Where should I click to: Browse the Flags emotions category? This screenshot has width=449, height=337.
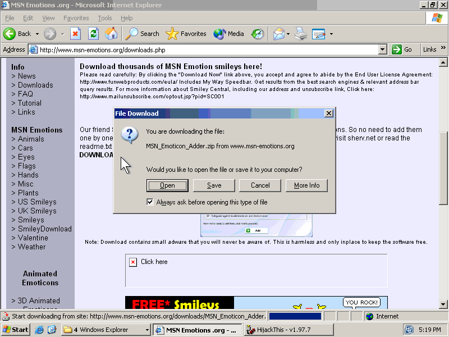click(26, 166)
